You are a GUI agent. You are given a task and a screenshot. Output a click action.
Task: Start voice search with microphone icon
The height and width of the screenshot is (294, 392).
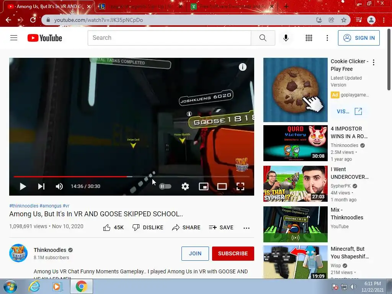[286, 38]
